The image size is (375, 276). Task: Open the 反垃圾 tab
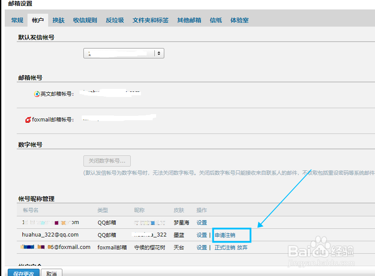coord(114,20)
